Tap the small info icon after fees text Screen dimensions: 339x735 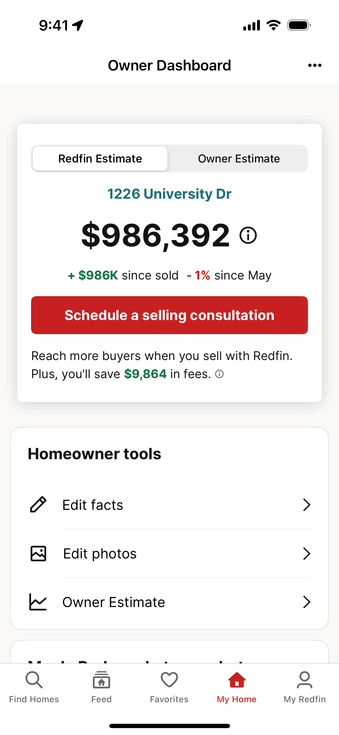(x=219, y=374)
